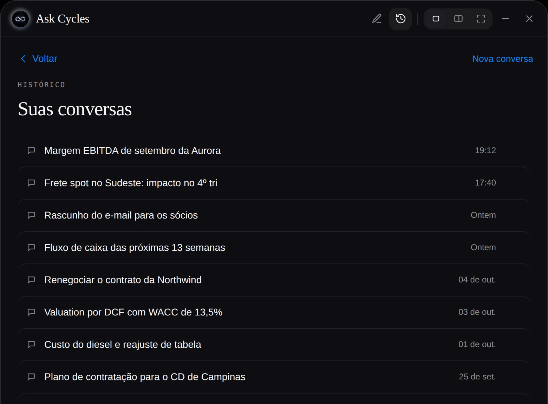Image resolution: width=548 pixels, height=404 pixels.
Task: Open the conversation history clock icon
Action: pyautogui.click(x=400, y=19)
